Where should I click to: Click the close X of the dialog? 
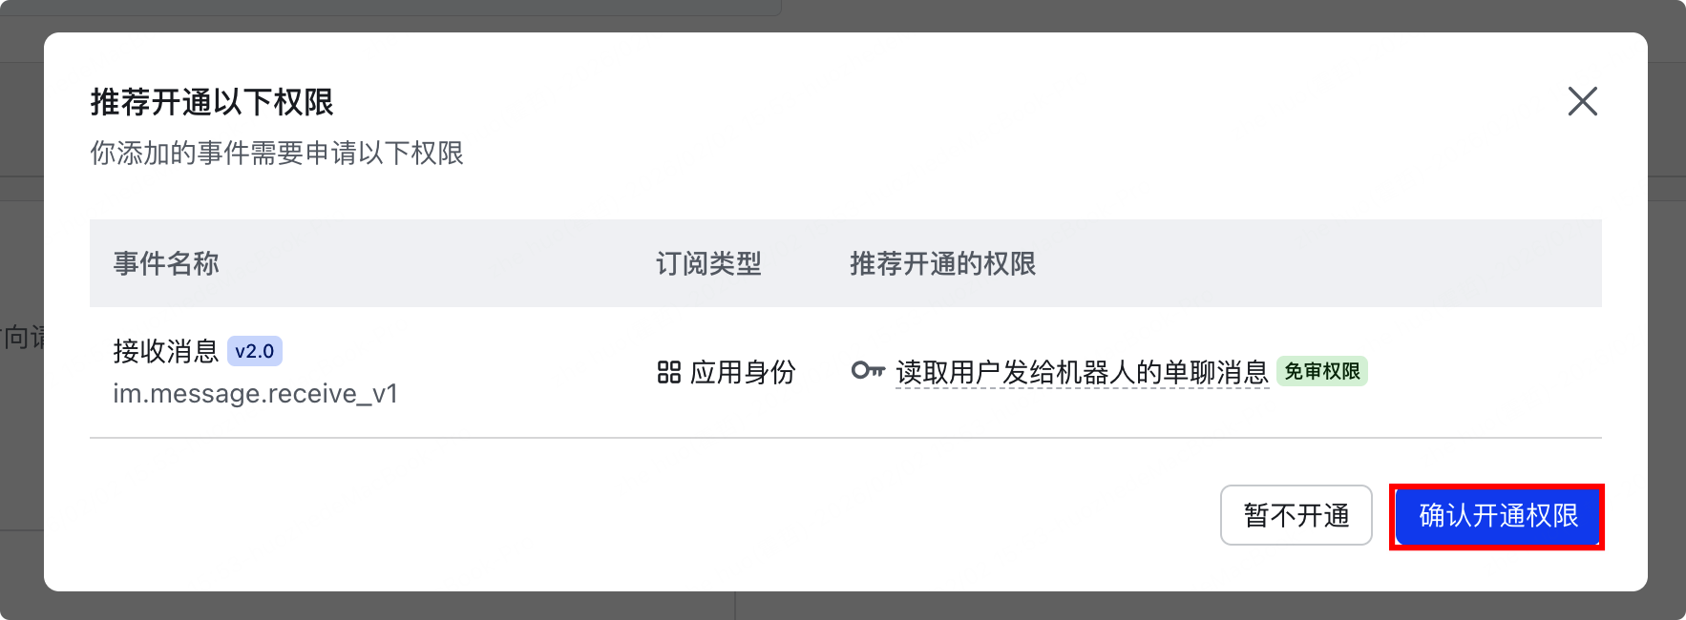[x=1583, y=102]
